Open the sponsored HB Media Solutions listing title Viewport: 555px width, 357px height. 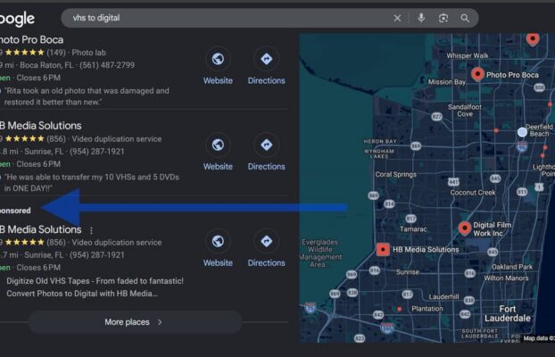(x=40, y=229)
